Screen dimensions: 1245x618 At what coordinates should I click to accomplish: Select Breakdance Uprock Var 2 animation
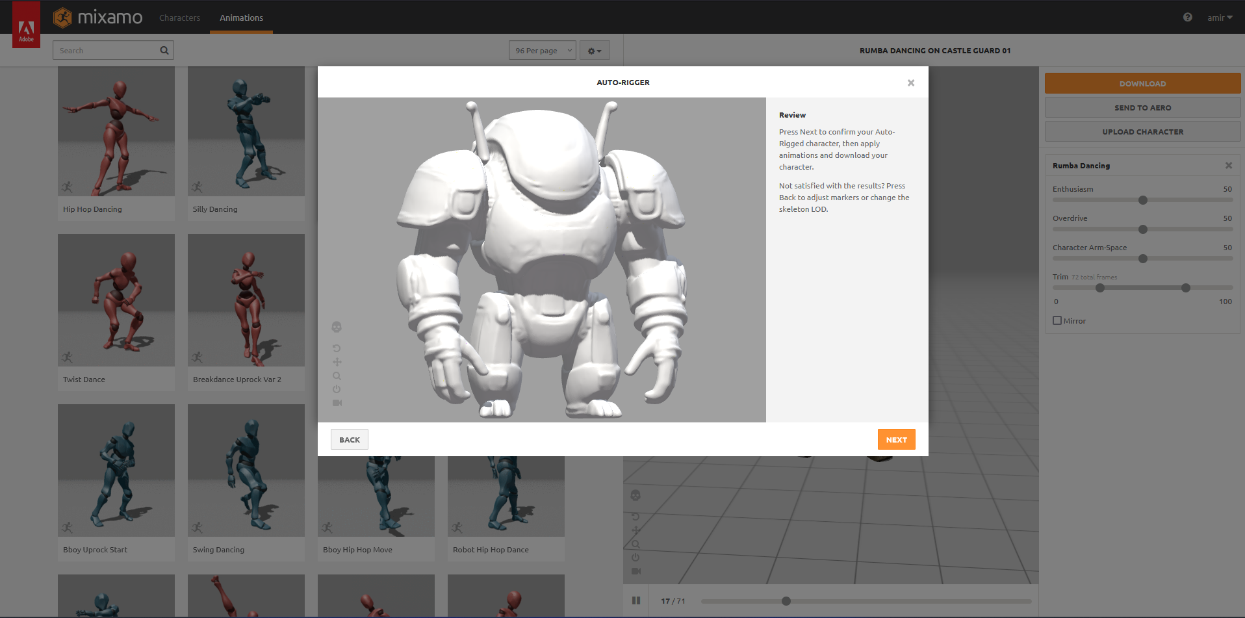click(x=246, y=313)
